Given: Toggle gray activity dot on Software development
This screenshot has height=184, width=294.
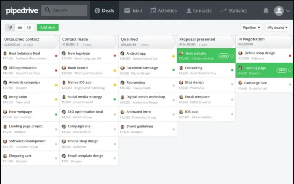Looking at the screenshot, I should point(56,144).
